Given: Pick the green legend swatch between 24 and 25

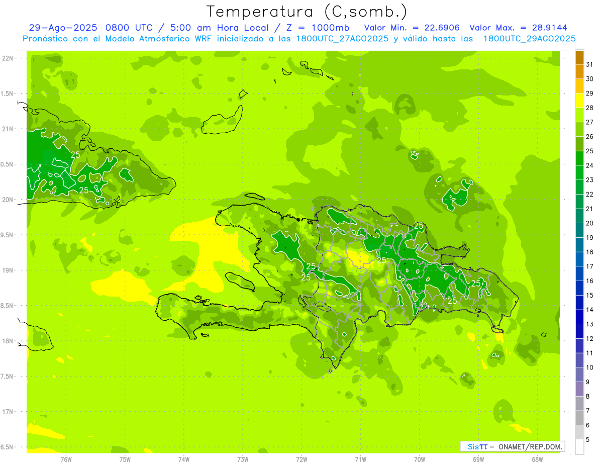Looking at the screenshot, I should (x=579, y=158).
